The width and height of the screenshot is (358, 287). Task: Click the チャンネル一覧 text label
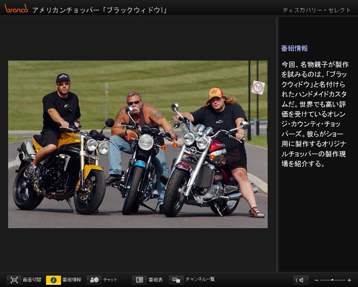tap(200, 280)
